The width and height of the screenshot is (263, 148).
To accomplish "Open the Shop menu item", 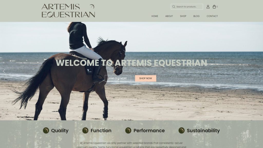I will (183, 16).
